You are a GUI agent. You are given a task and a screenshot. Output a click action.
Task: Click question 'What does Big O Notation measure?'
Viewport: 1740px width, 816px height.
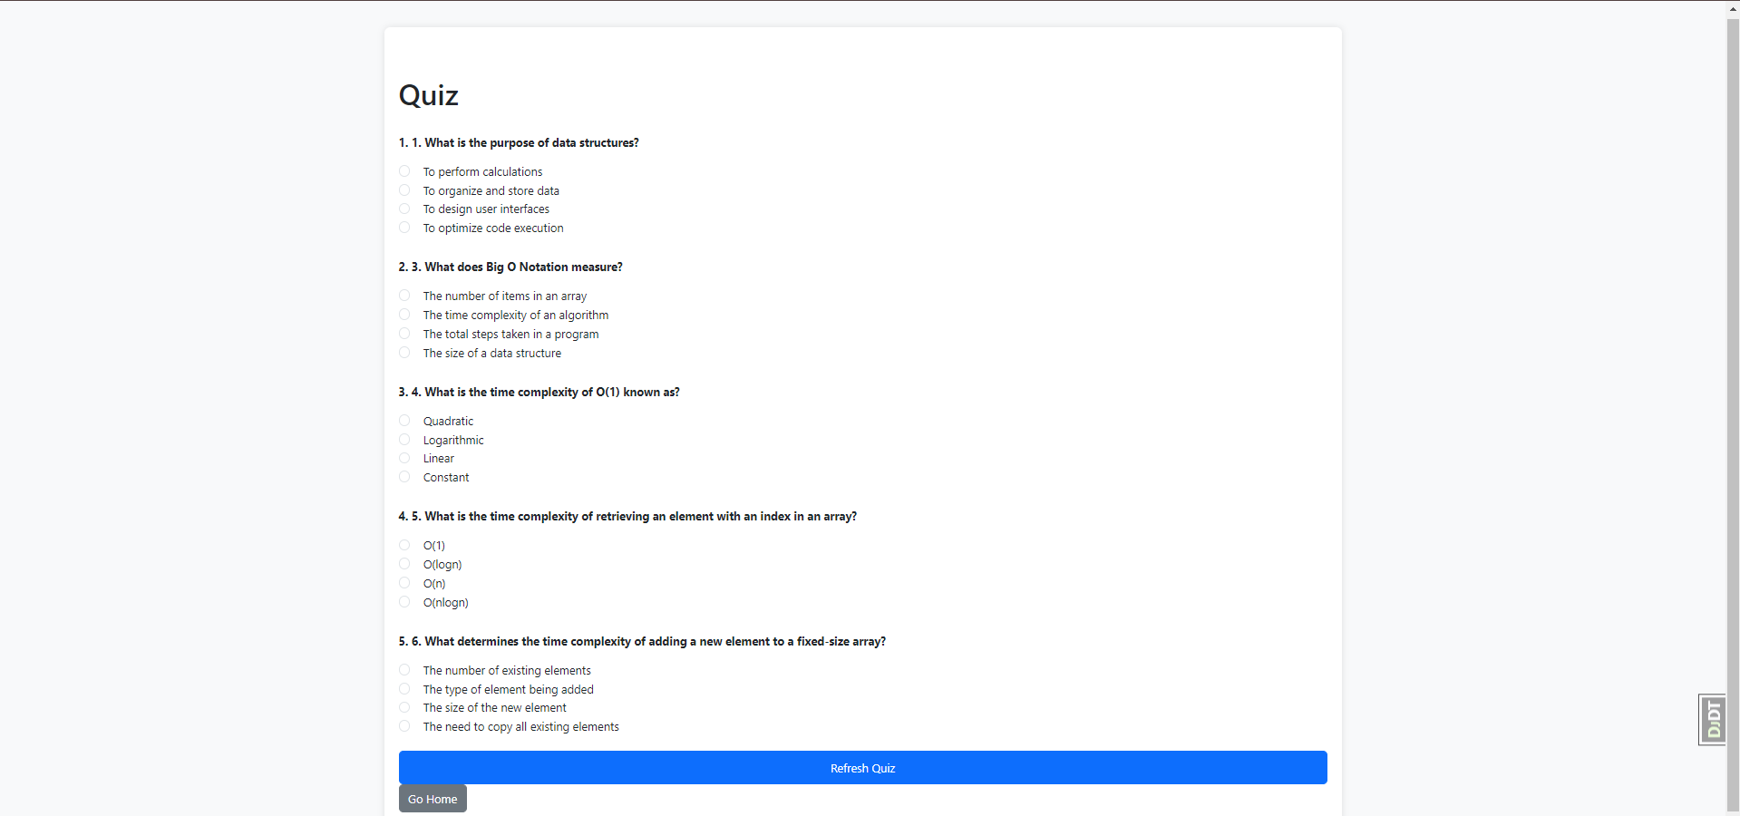(510, 267)
